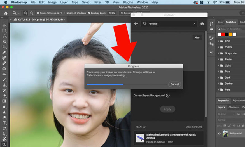Click the disabled Apply button
The width and height of the screenshot is (245, 147).
point(167,109)
